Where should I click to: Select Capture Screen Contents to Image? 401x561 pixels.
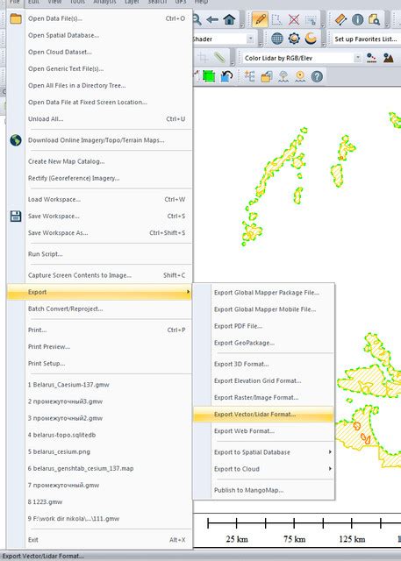pyautogui.click(x=99, y=275)
